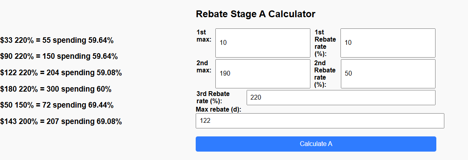Edit the 2nd Rebate rate field

388,74
